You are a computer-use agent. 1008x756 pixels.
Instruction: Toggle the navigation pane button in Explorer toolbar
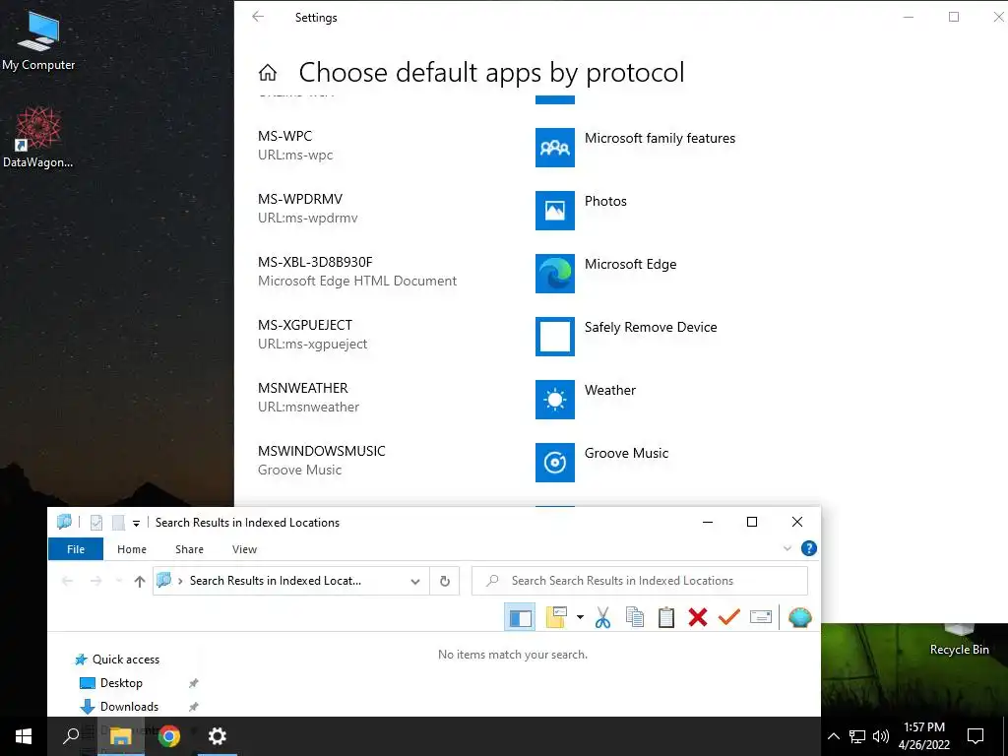click(520, 618)
